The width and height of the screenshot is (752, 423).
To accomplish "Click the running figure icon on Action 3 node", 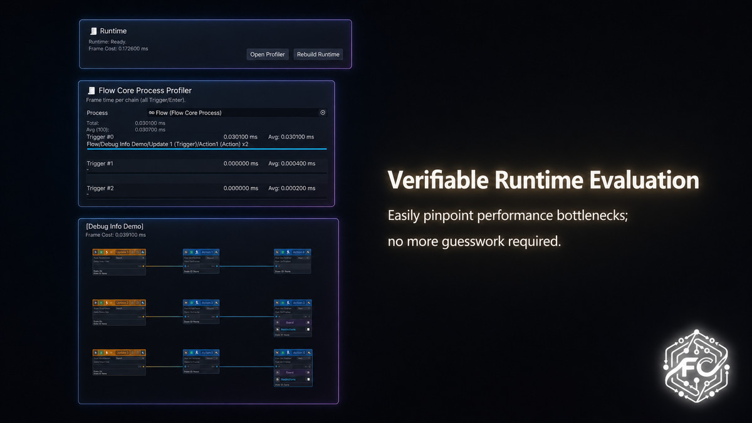I will pyautogui.click(x=197, y=353).
